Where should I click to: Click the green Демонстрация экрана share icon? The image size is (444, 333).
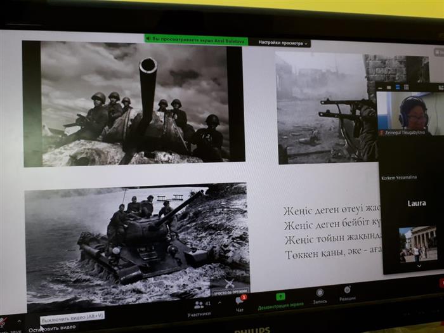pos(280,297)
